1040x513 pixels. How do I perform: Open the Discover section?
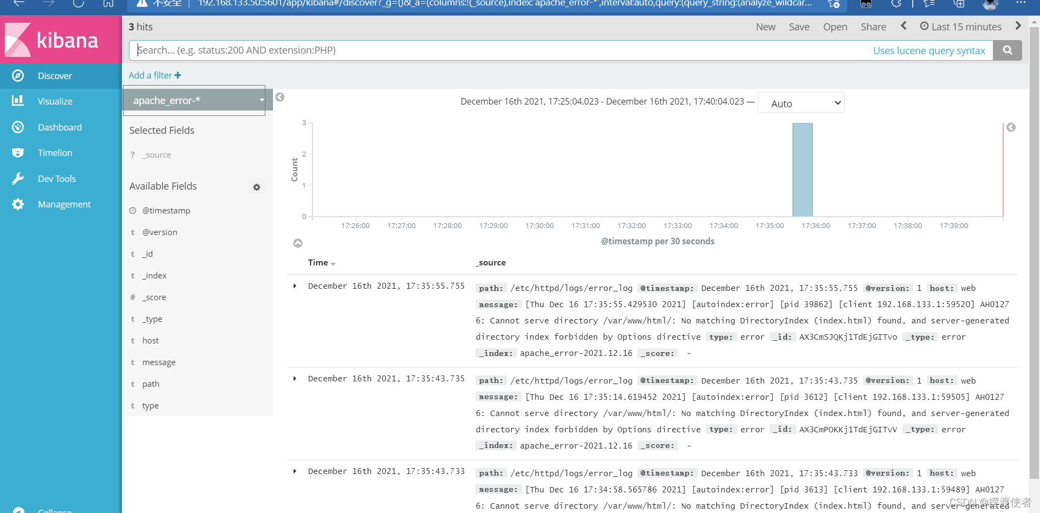pyautogui.click(x=61, y=76)
